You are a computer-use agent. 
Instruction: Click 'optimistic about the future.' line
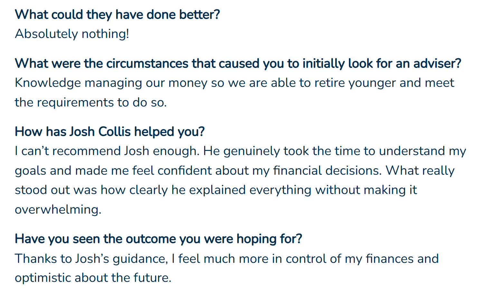(93, 278)
